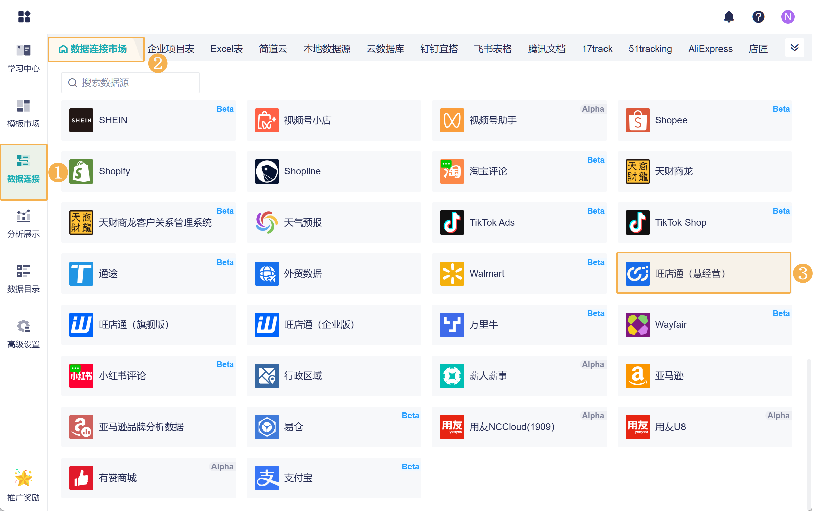The image size is (818, 511).
Task: Select the 数据连接市场 tab
Action: [x=96, y=49]
